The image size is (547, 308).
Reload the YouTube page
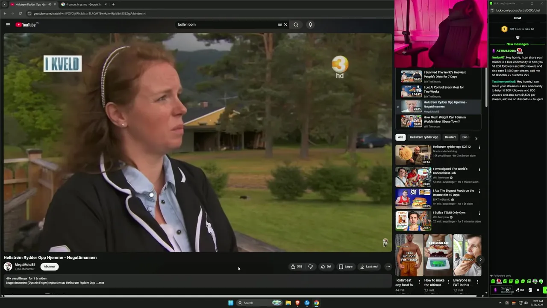pos(21,13)
